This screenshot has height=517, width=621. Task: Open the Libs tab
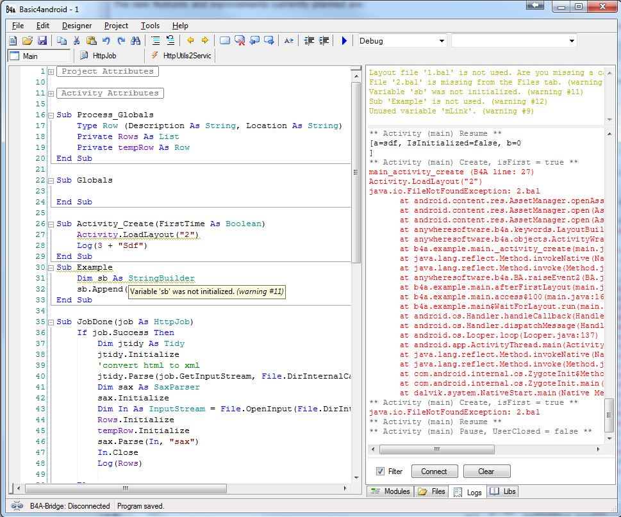click(503, 492)
